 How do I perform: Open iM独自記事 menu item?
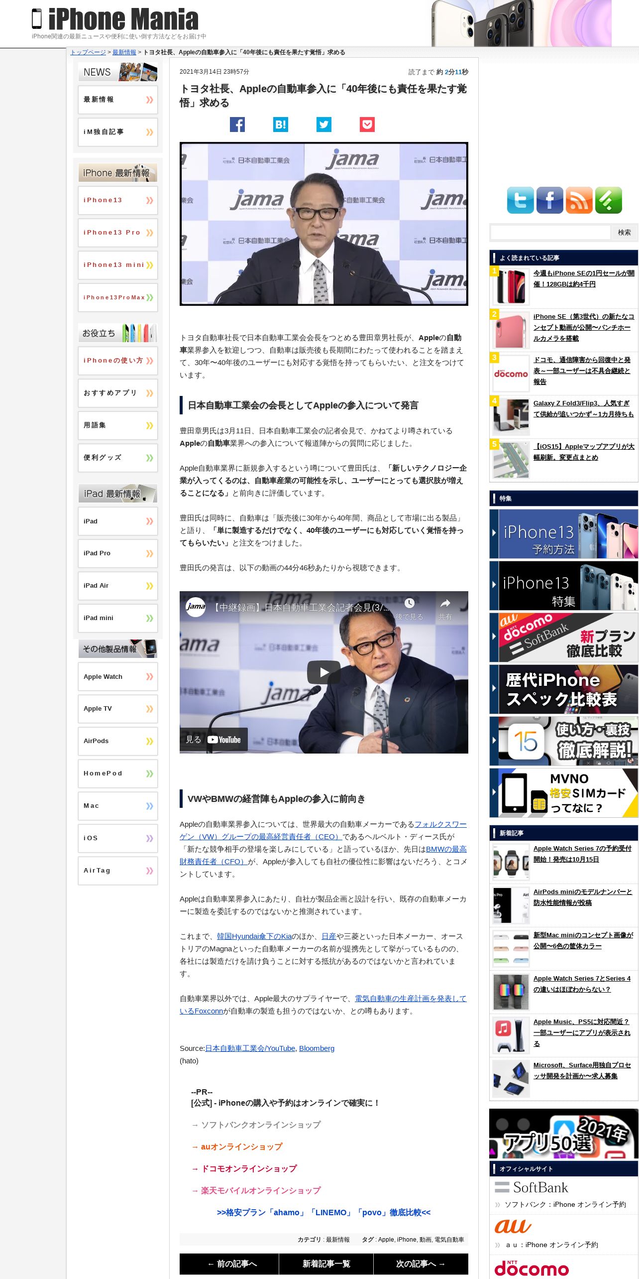pos(118,132)
